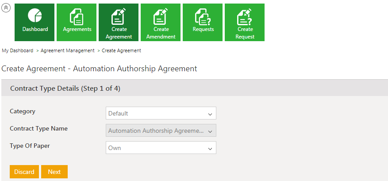Click the Type Of Paper label

30,146
